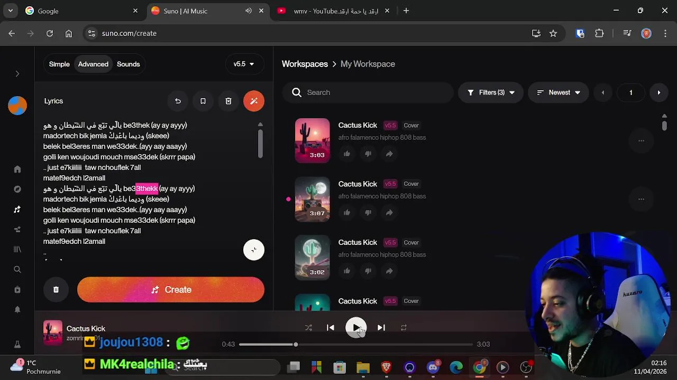This screenshot has width=677, height=380.
Task: Mute the Suno tab via speaker icon
Action: click(x=249, y=11)
